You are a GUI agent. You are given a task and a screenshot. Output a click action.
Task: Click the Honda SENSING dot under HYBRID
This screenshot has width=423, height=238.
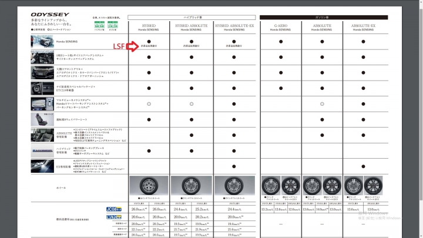point(149,42)
